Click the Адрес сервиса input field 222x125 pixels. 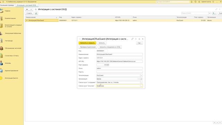click(119, 58)
